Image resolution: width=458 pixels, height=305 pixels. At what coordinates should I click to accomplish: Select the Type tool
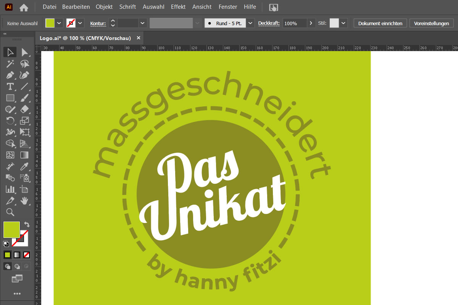point(10,87)
